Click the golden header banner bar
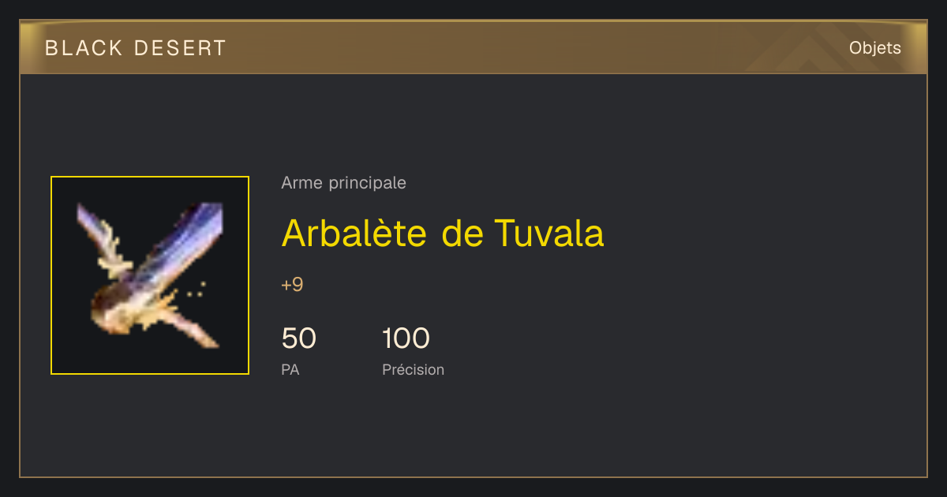 click(x=473, y=47)
